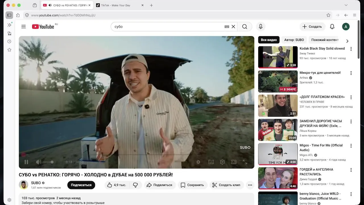Open options for Микро-тук для ценителей!
The height and width of the screenshot is (205, 364).
pyautogui.click(x=351, y=73)
